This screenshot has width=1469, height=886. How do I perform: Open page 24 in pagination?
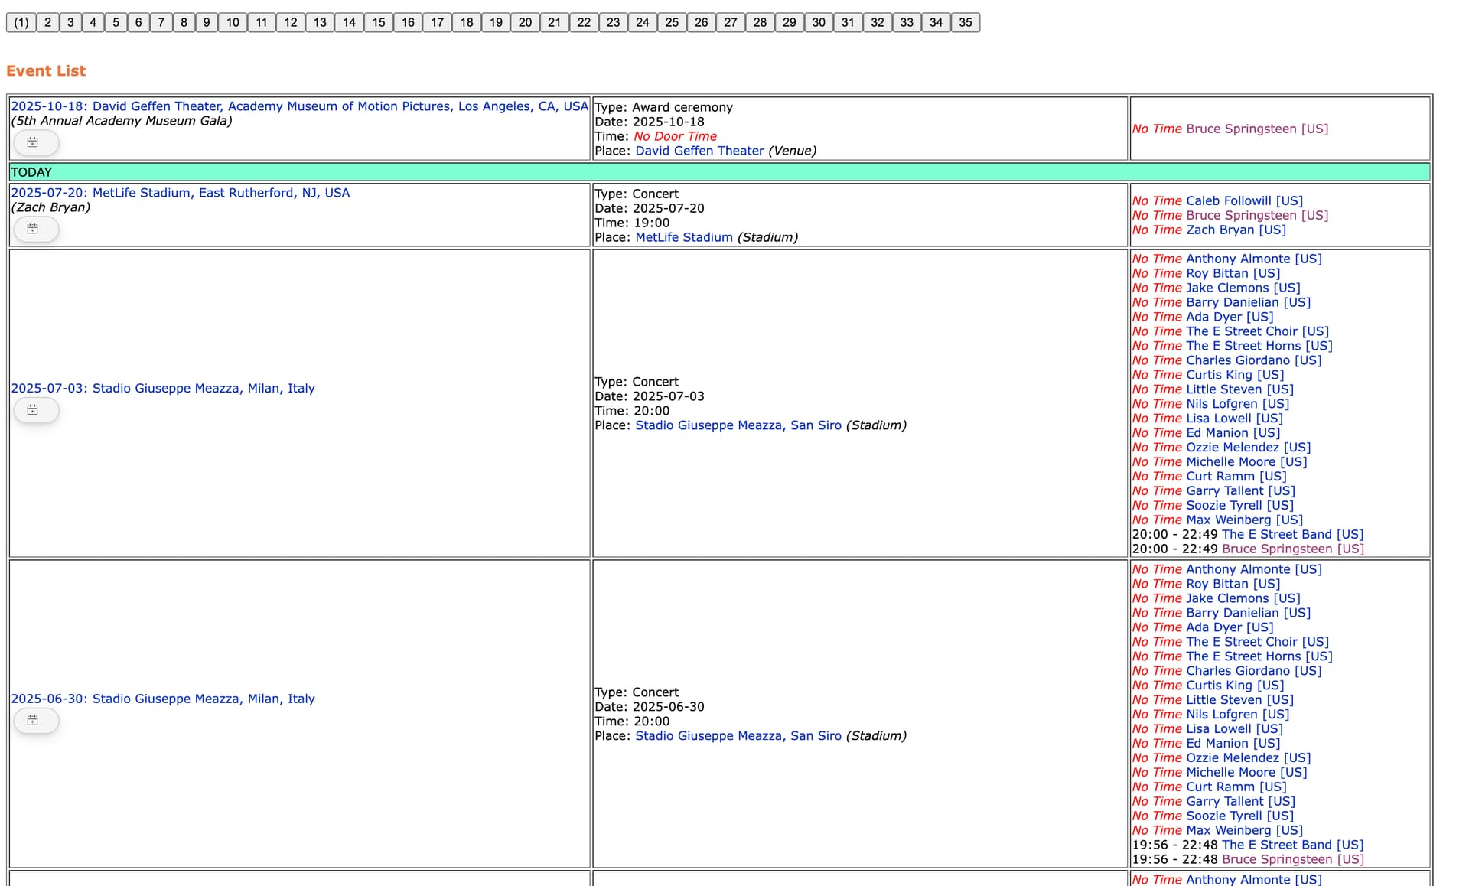643,22
